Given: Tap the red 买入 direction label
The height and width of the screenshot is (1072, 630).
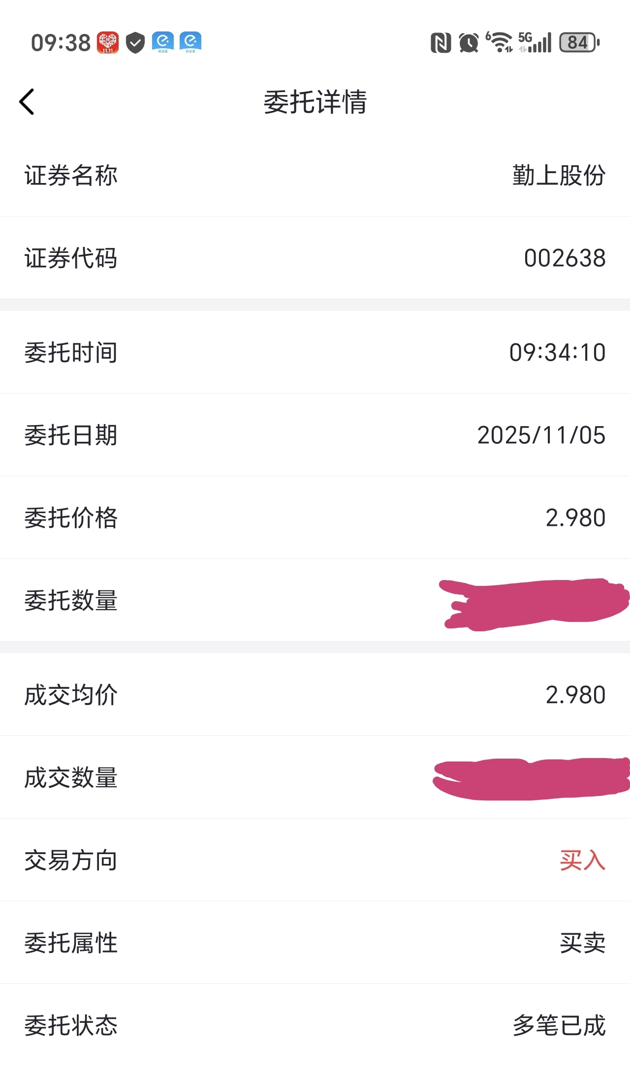Looking at the screenshot, I should (x=582, y=860).
